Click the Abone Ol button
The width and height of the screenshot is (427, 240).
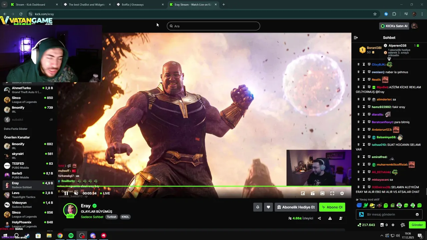pyautogui.click(x=332, y=207)
